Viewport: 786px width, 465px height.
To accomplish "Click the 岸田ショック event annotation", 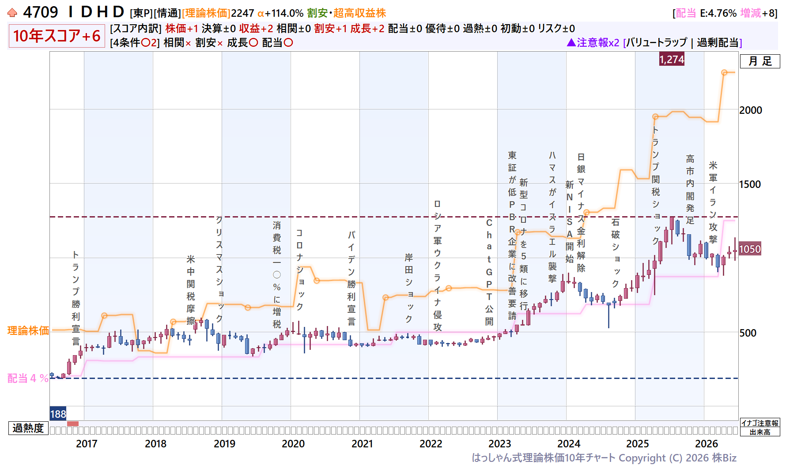I will (409, 288).
